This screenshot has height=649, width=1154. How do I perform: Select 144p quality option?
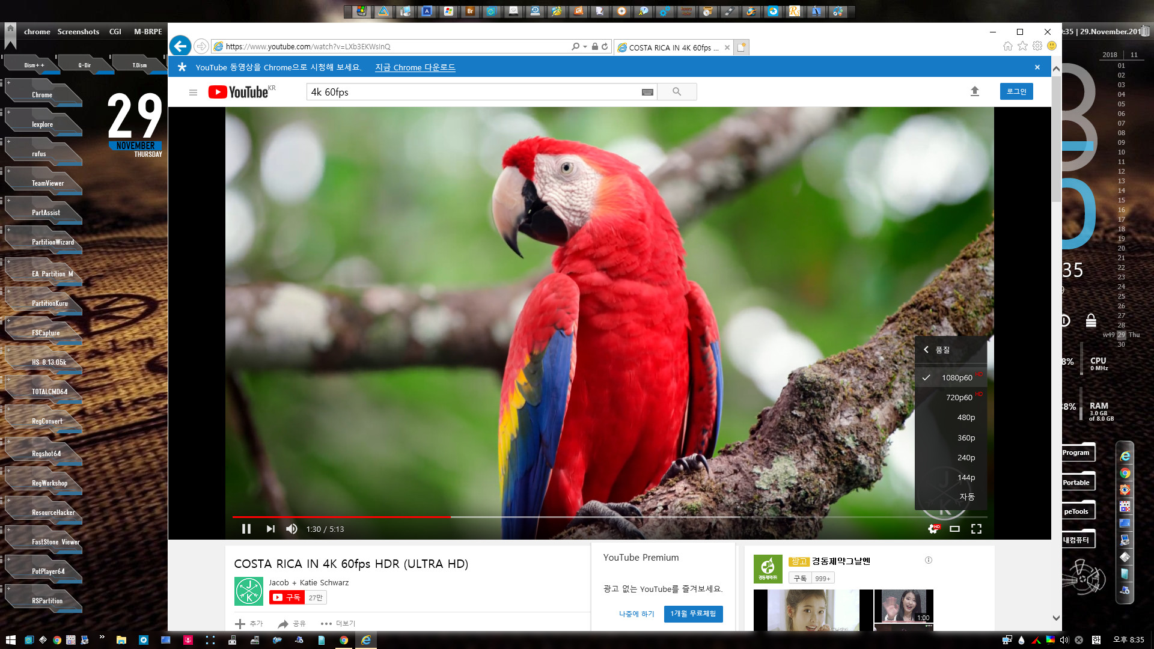(x=951, y=477)
